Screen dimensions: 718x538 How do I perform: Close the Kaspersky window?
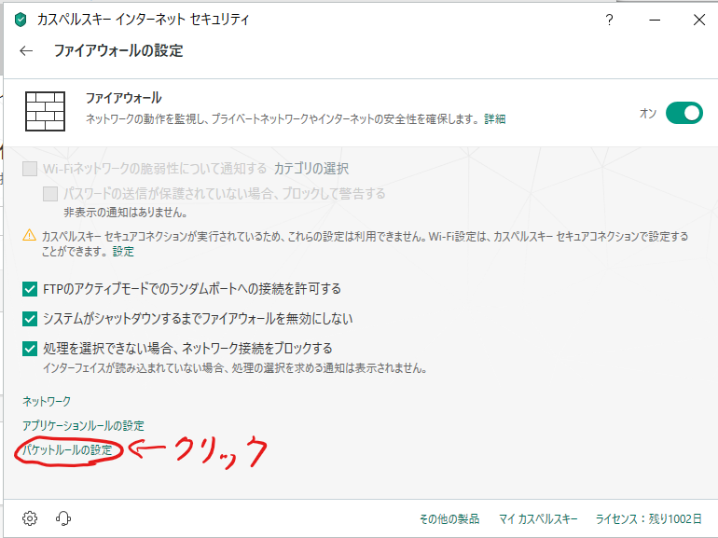[x=699, y=21]
